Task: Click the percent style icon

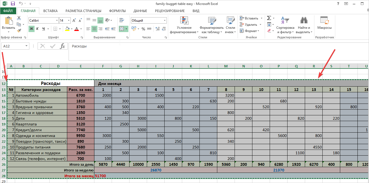Action: pos(143,29)
